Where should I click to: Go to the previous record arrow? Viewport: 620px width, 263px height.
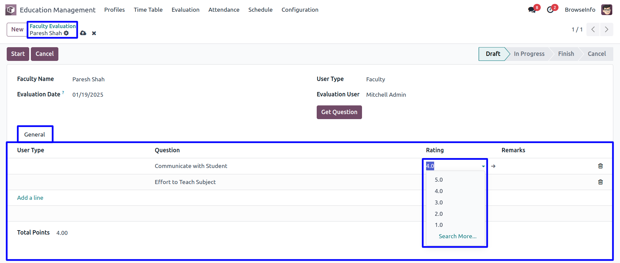593,29
